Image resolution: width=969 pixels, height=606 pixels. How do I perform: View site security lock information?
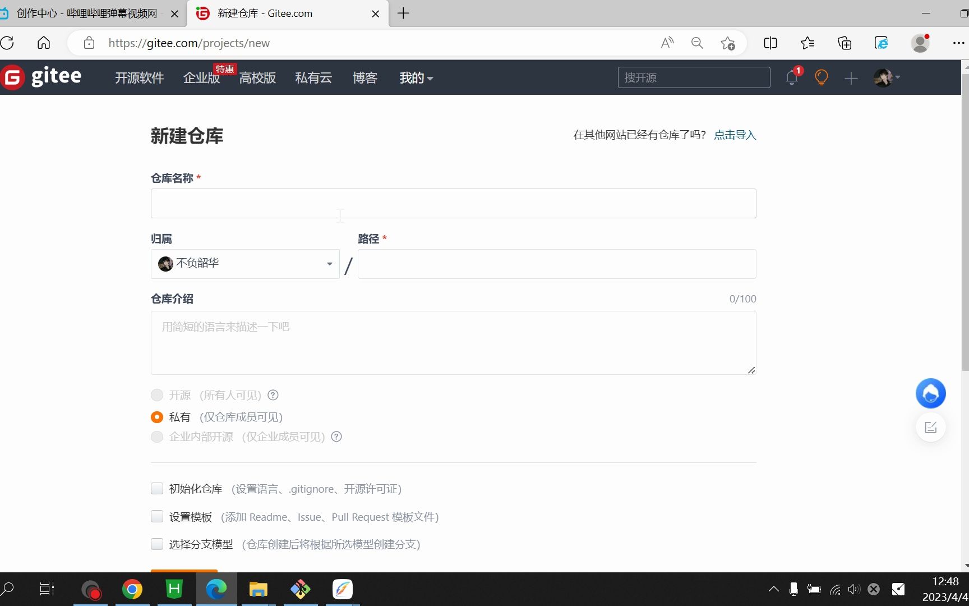pos(89,43)
